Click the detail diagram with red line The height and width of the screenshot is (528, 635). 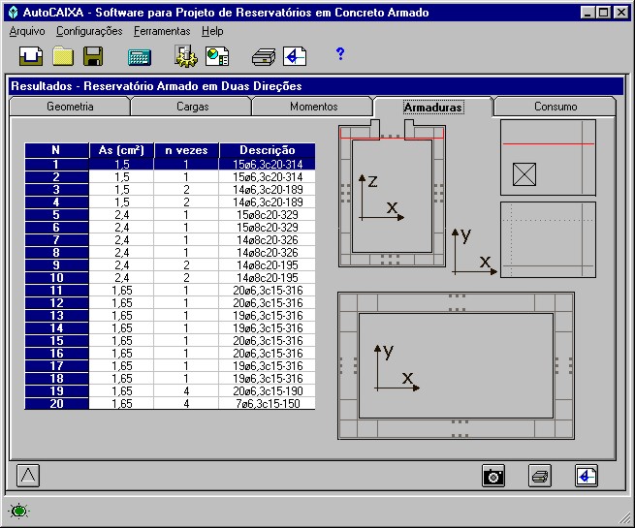point(548,157)
